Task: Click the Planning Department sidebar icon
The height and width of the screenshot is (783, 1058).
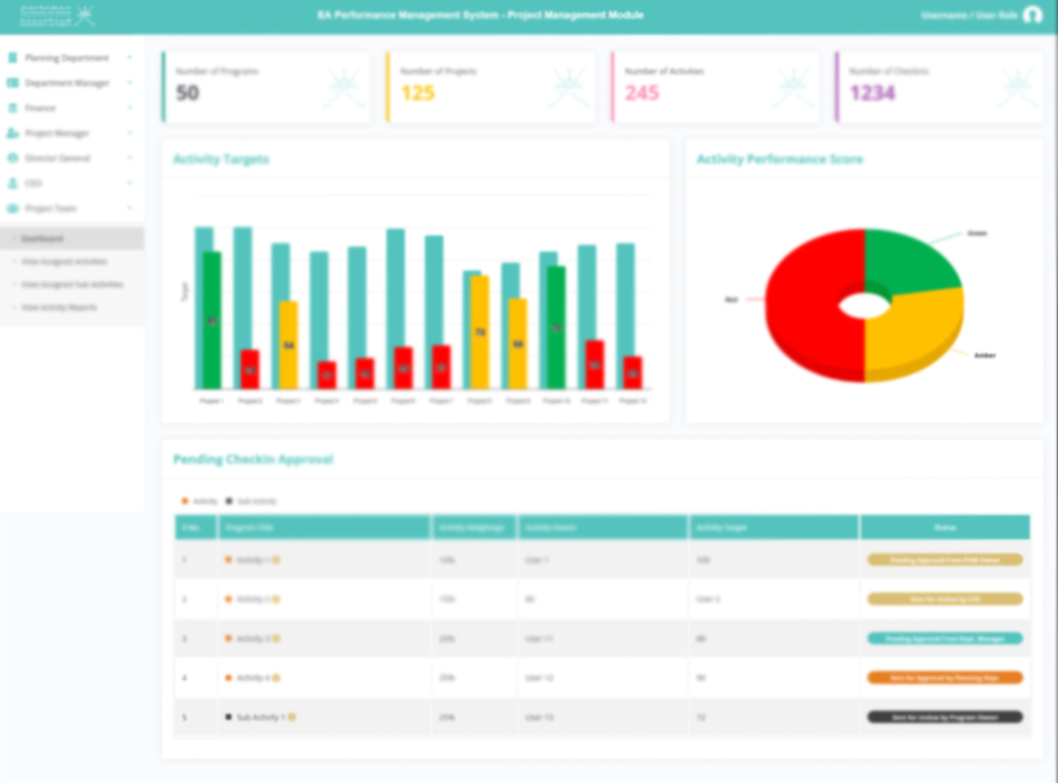Action: 12,58
